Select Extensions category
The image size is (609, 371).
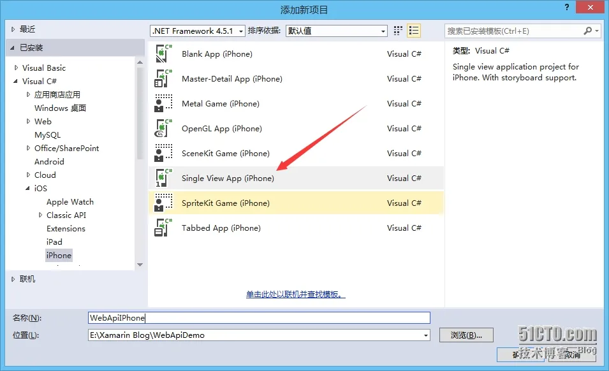pyautogui.click(x=66, y=229)
